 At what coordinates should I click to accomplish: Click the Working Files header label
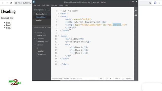(39, 10)
